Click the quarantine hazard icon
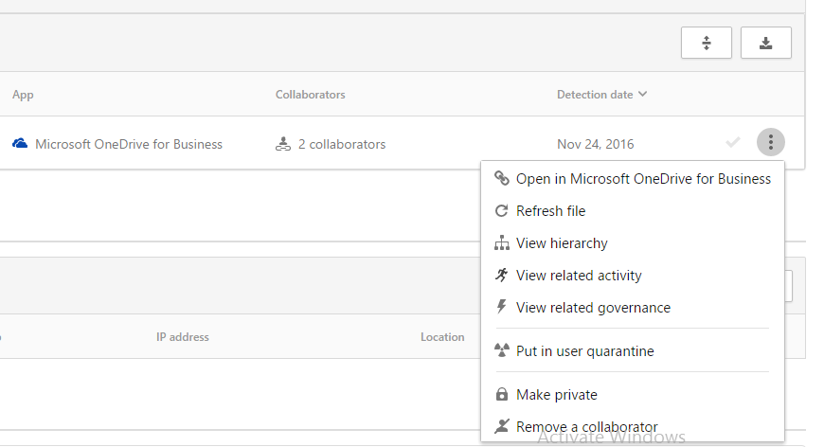 click(x=502, y=350)
